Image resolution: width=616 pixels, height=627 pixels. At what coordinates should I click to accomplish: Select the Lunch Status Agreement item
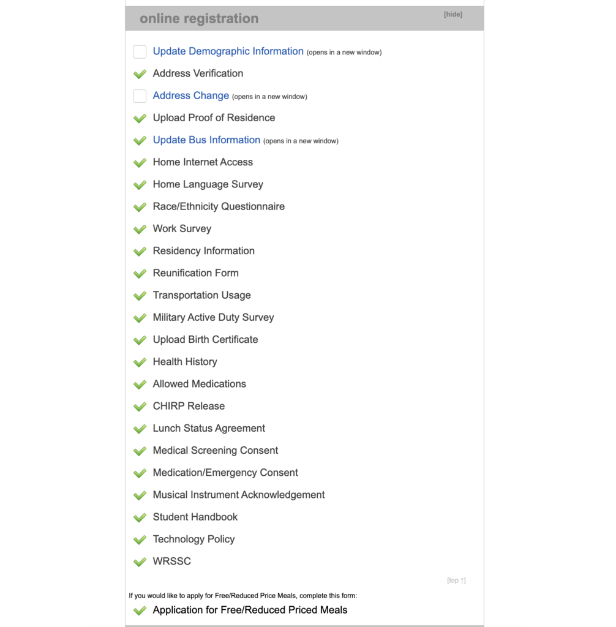(x=209, y=428)
